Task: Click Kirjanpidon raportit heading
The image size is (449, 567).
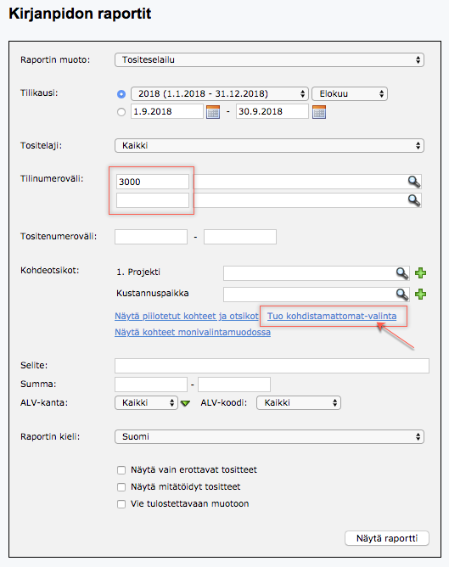Action: 80,14
